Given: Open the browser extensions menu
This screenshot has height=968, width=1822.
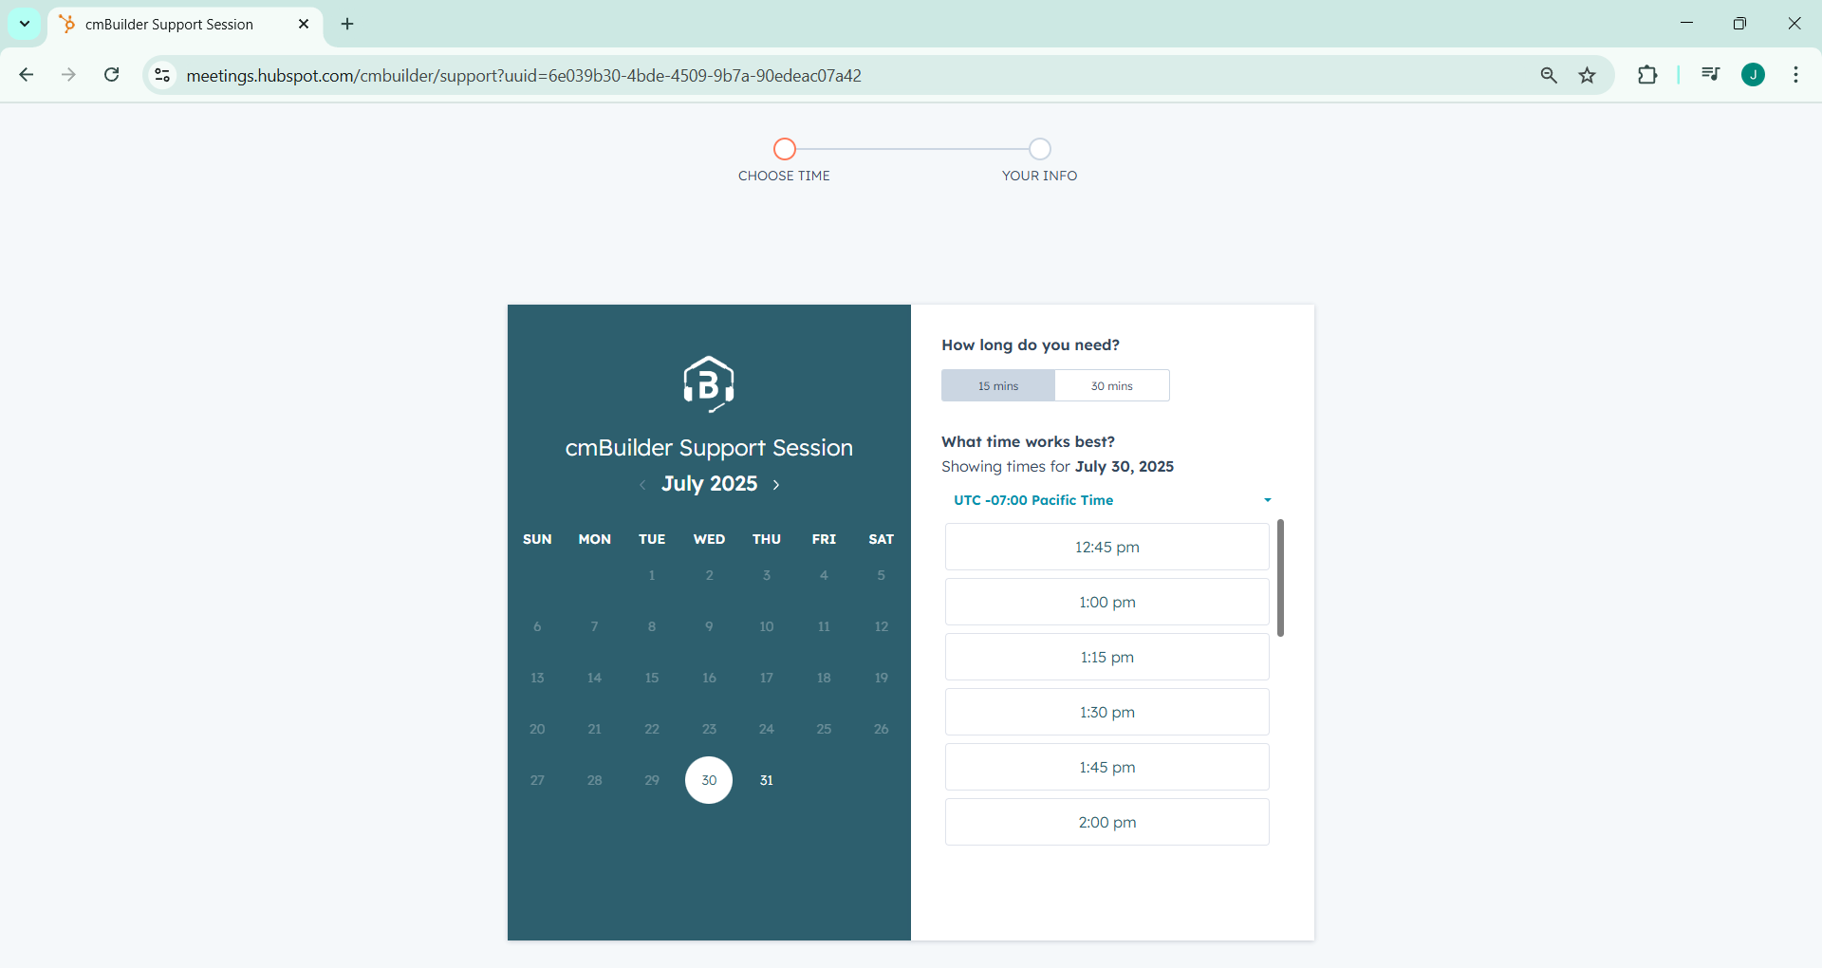Looking at the screenshot, I should [x=1647, y=75].
